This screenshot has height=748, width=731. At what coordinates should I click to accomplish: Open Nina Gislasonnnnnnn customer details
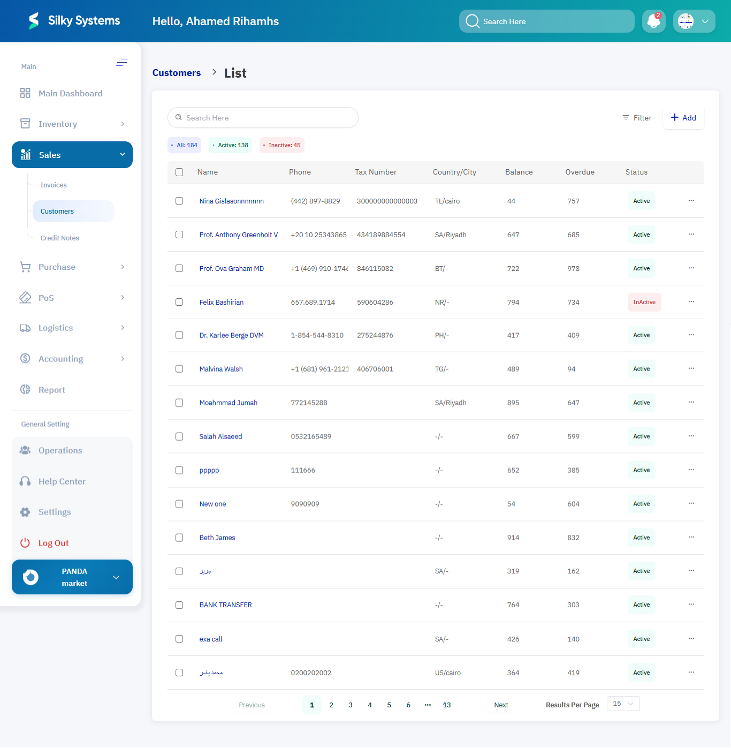pos(231,201)
